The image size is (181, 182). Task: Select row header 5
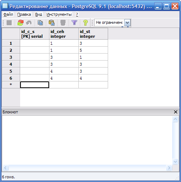pyautogui.click(x=11, y=71)
